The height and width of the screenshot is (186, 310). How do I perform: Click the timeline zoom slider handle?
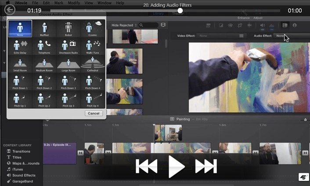click(x=305, y=120)
